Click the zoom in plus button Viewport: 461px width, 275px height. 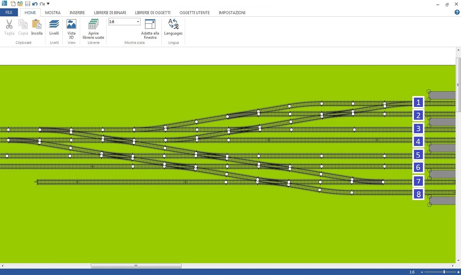coord(458,272)
